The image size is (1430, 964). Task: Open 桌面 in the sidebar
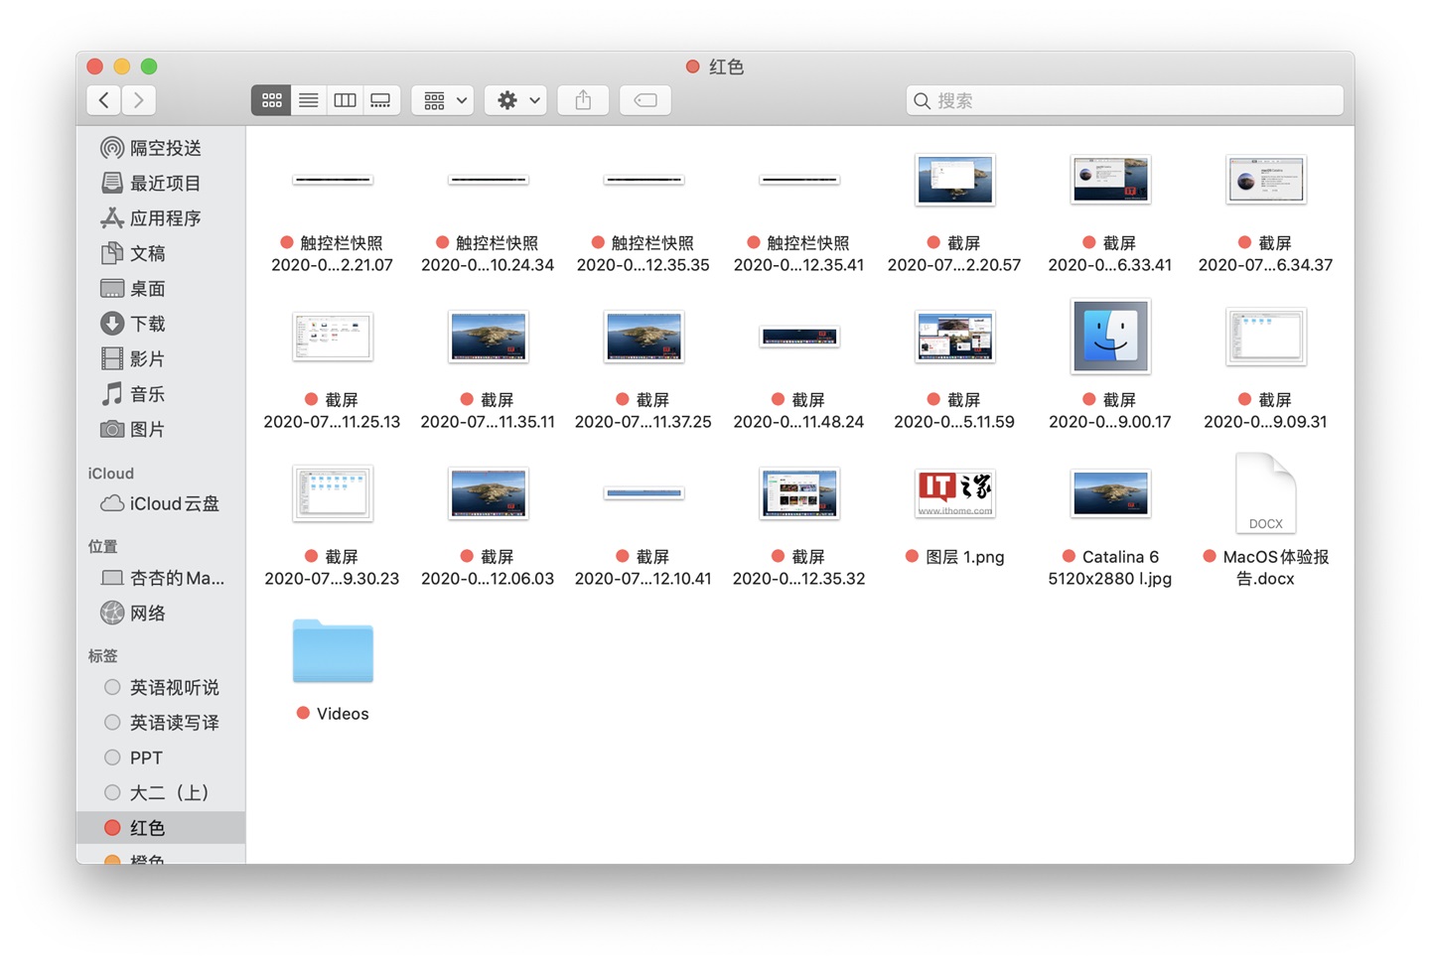(x=161, y=289)
